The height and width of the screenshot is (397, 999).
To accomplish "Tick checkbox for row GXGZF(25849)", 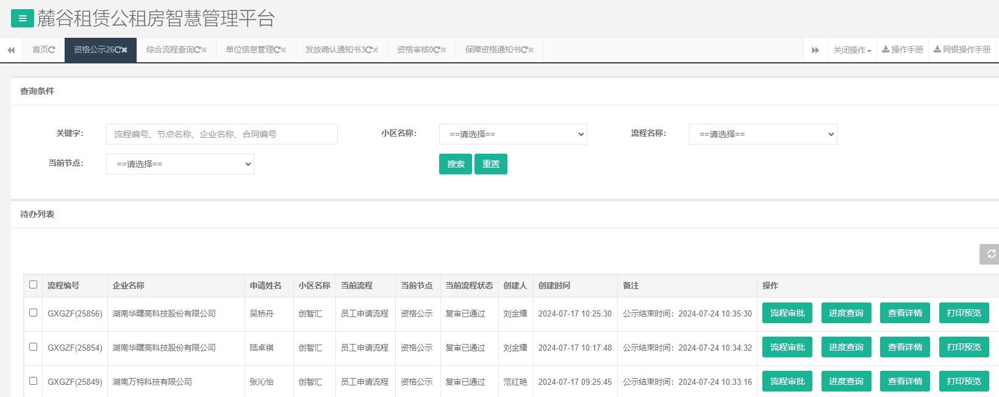I will pos(34,381).
